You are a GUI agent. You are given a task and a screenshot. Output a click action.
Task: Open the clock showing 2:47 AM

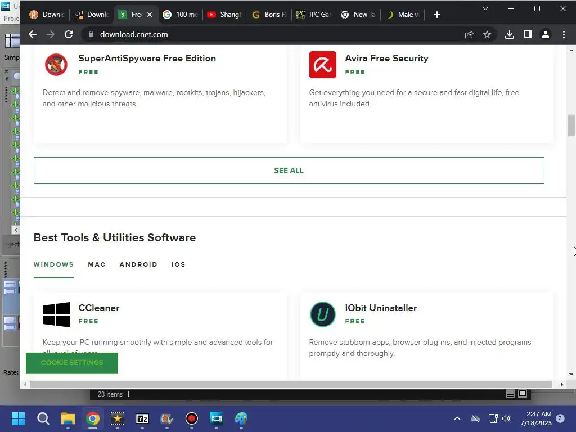tap(536, 418)
